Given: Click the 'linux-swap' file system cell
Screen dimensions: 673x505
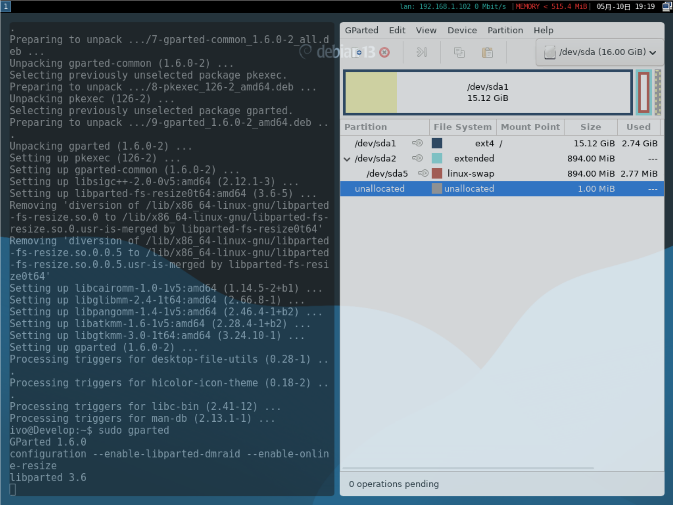Looking at the screenshot, I should (471, 174).
